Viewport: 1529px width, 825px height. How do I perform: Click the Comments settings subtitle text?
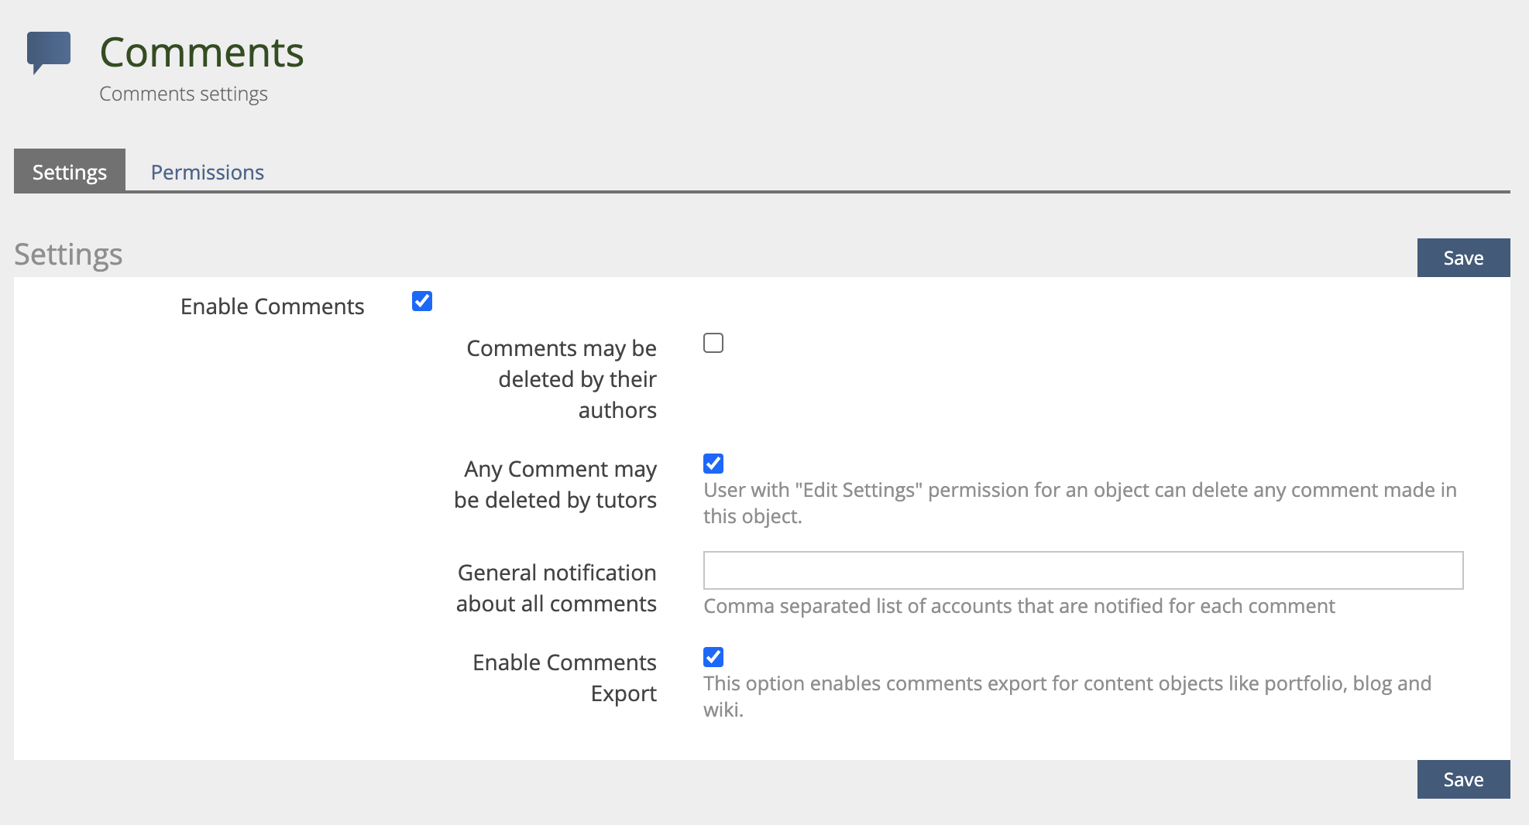pos(184,94)
